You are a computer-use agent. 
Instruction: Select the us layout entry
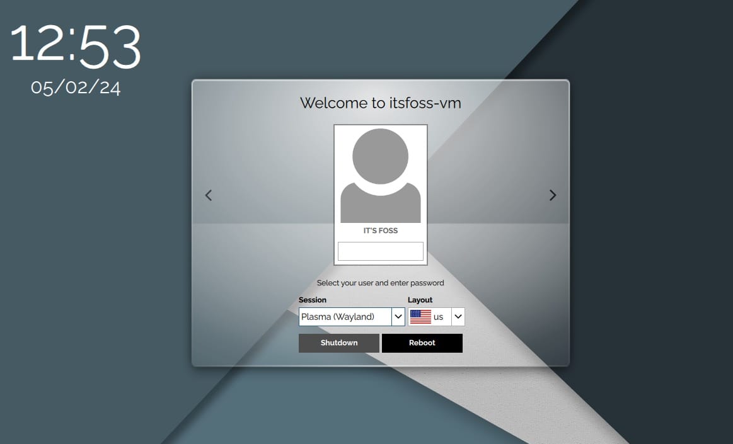(x=439, y=316)
